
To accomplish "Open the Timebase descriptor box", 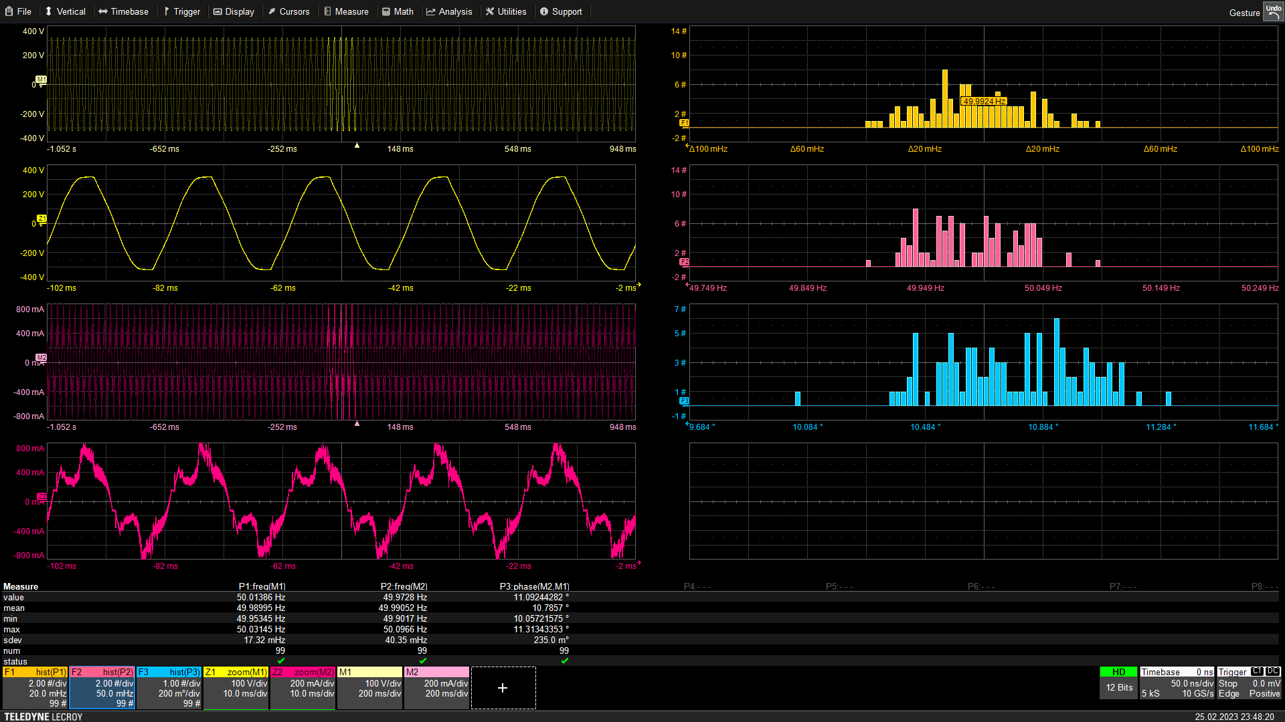I will coord(1177,683).
